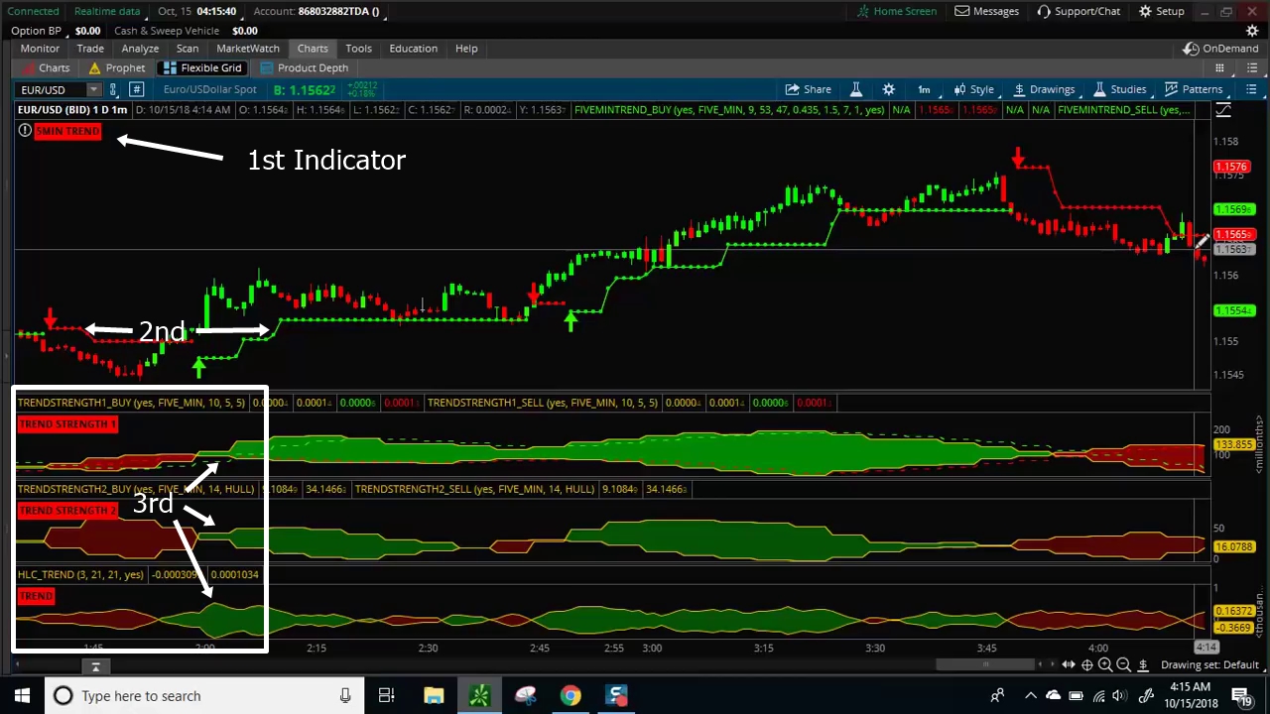Image resolution: width=1270 pixels, height=714 pixels.
Task: Open the Setup menu
Action: (1161, 11)
